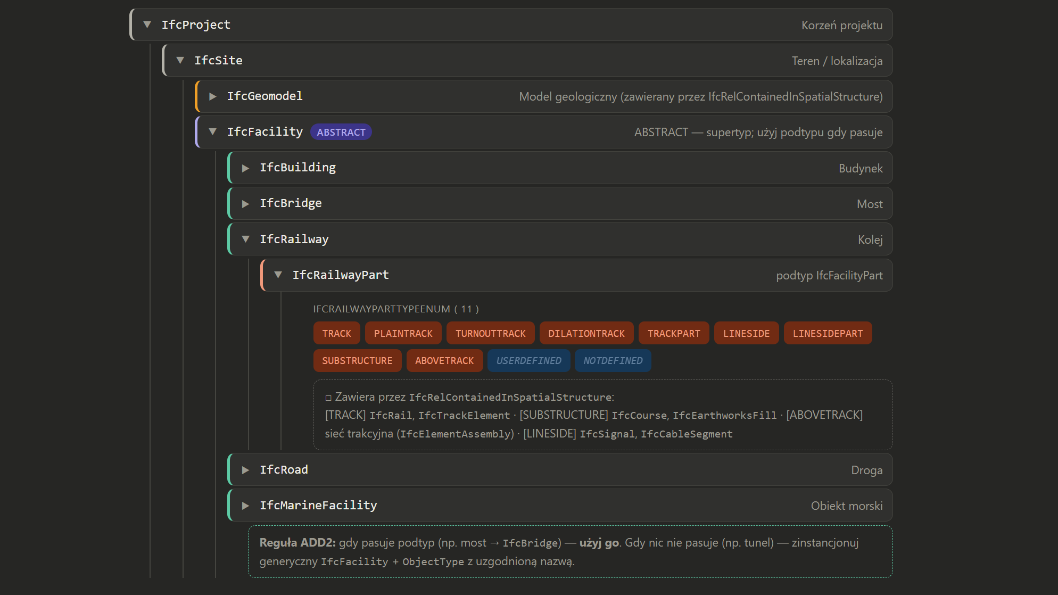Select the SUBSTRUCTURE enum chip

(x=358, y=360)
